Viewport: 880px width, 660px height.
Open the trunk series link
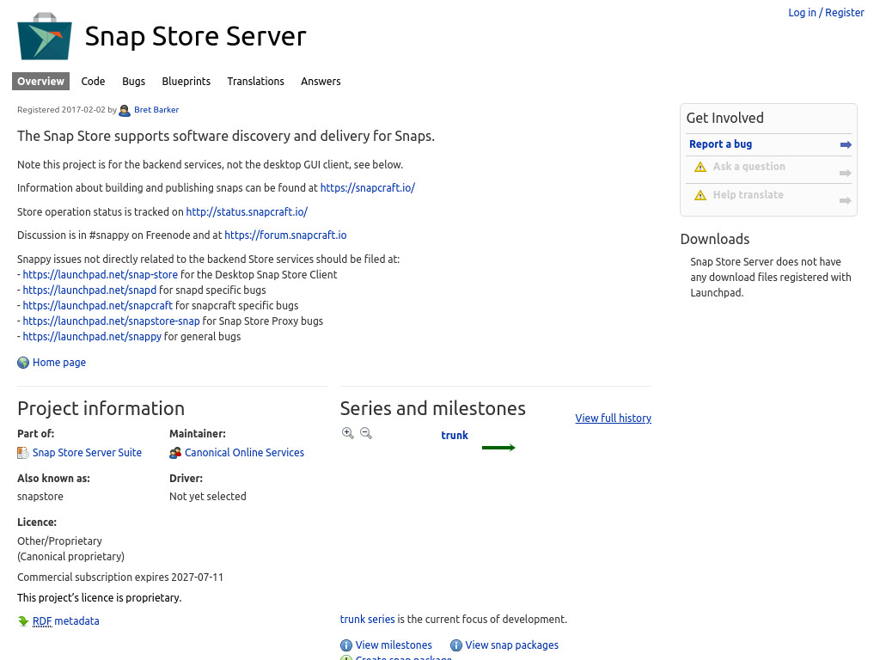[368, 620]
